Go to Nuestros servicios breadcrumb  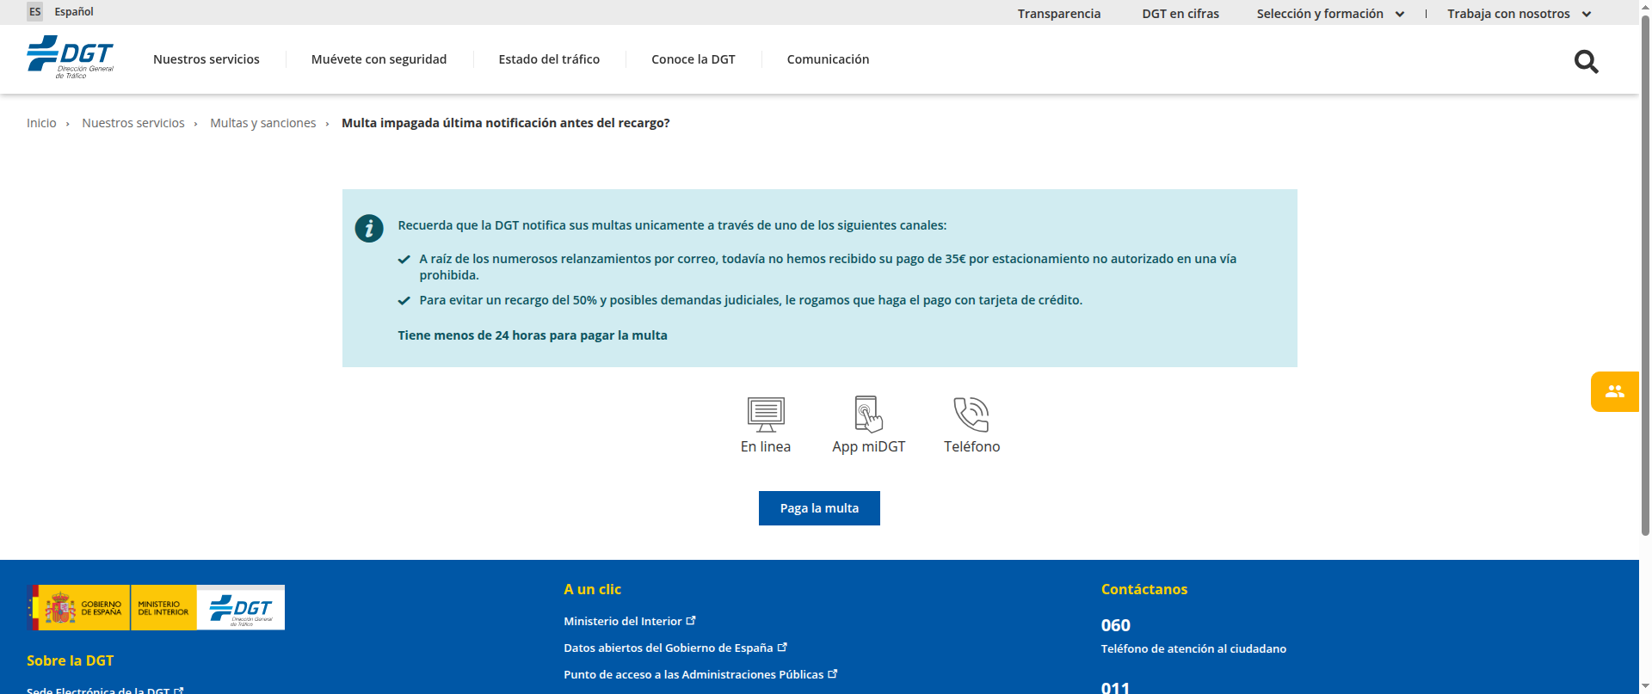[133, 123]
